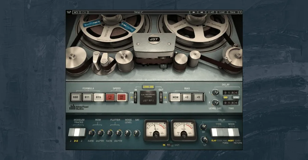Click the left VU meter
The width and height of the screenshot is (308, 160).
pos(156,130)
